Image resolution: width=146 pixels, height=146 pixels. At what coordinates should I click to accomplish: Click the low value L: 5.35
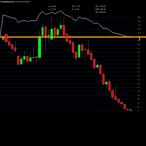click(x=76, y=9)
